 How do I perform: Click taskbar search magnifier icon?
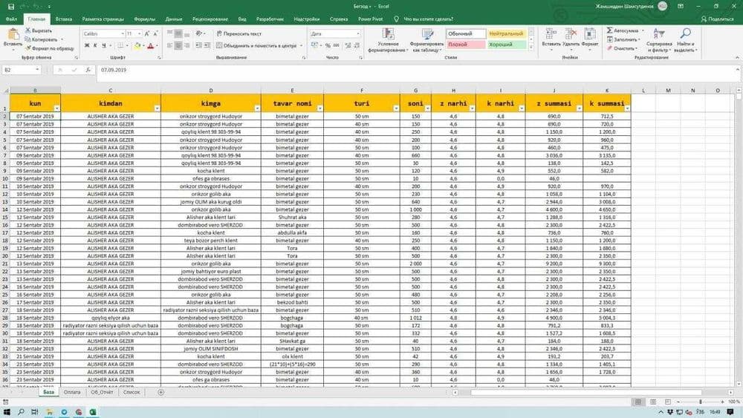click(x=21, y=412)
